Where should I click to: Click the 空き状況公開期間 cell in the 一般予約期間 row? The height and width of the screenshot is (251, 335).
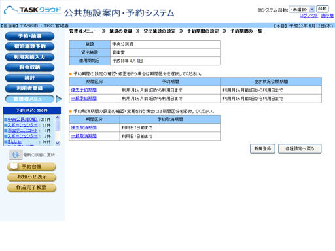[x=271, y=99]
